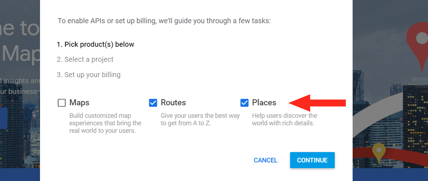Select the Maps product label

[79, 103]
